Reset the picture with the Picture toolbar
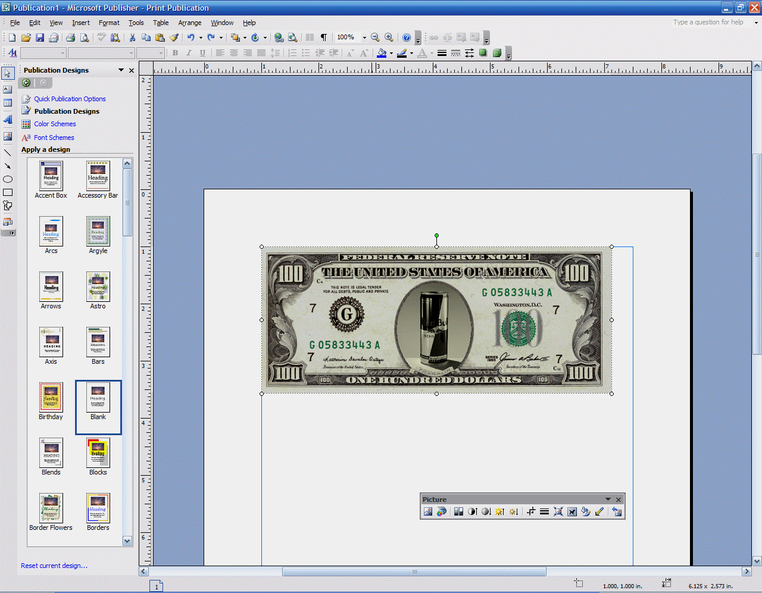This screenshot has width=762, height=593. pyautogui.click(x=617, y=511)
